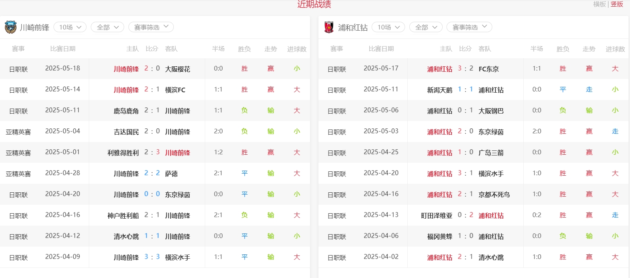Click 浦和红钻 team name title
630x278 pixels.
(x=353, y=28)
